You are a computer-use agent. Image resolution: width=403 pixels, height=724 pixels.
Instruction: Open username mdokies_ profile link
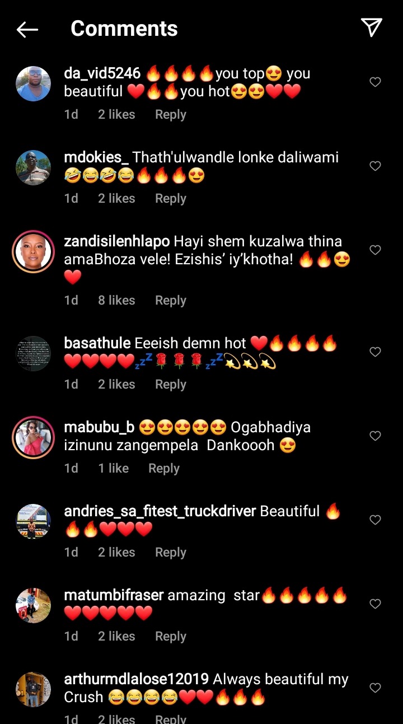[x=96, y=157]
